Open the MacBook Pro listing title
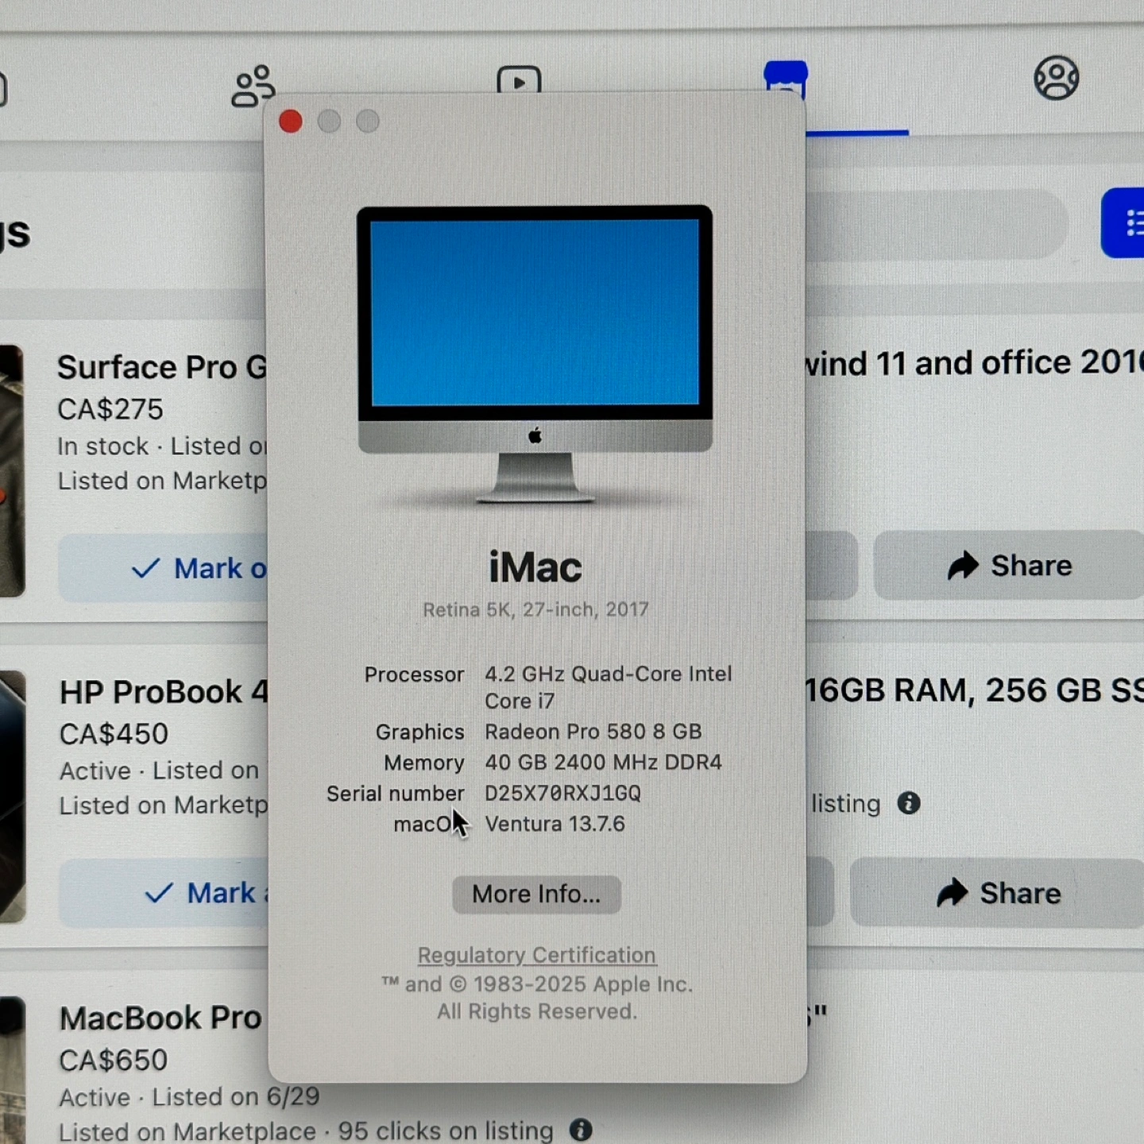 pos(160,1018)
